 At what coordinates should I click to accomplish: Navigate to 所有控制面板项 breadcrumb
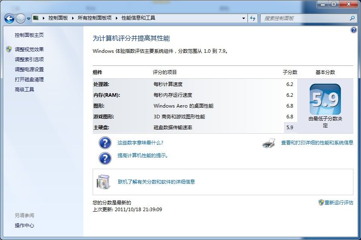(95, 18)
